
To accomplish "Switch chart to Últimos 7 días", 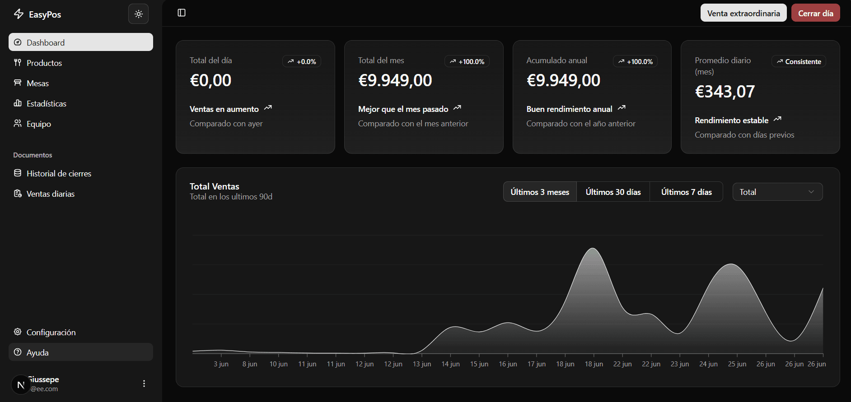I will tap(686, 192).
